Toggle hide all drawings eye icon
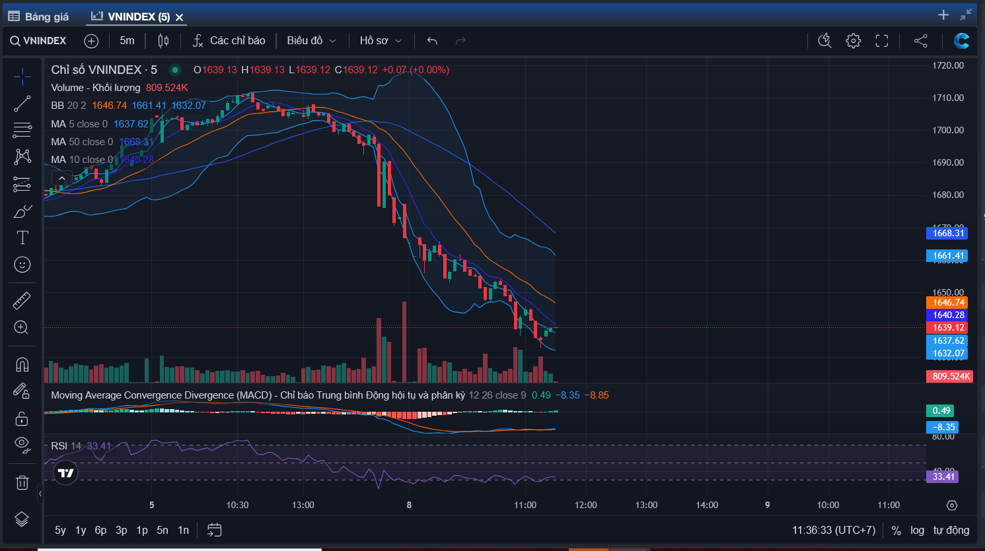This screenshot has height=551, width=985. point(22,445)
